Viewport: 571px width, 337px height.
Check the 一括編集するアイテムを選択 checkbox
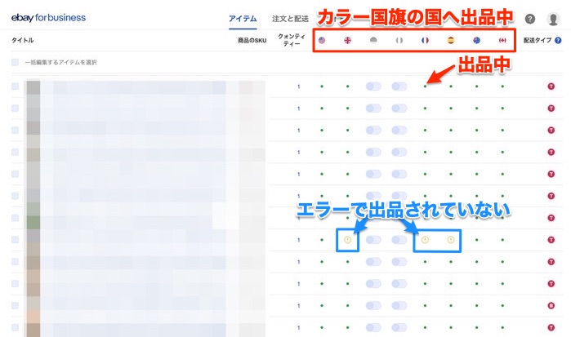pyautogui.click(x=15, y=63)
